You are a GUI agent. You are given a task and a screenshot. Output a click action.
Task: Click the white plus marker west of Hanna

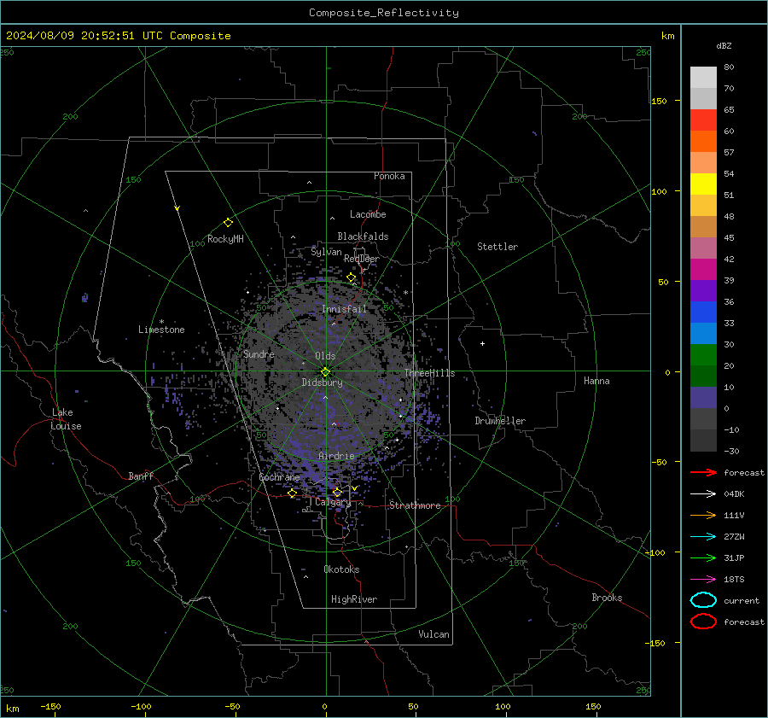[x=482, y=343]
